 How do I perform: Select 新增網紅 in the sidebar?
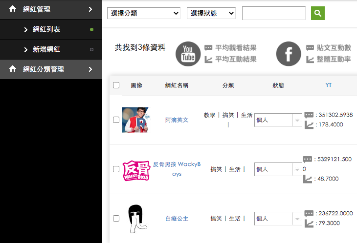pyautogui.click(x=46, y=49)
